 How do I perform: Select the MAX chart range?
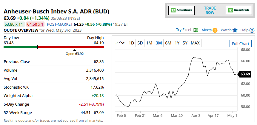pos(195,43)
